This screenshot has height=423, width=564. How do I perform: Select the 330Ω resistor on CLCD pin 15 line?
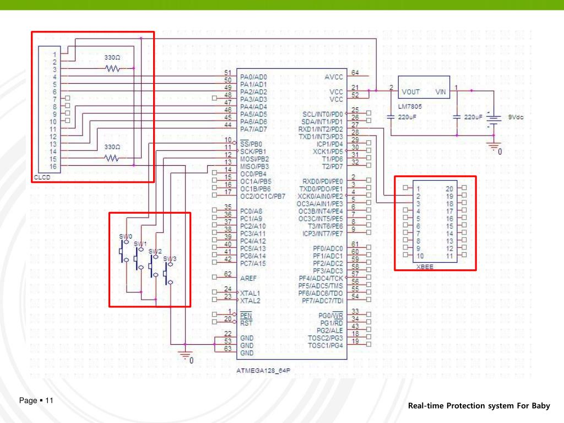(x=112, y=158)
